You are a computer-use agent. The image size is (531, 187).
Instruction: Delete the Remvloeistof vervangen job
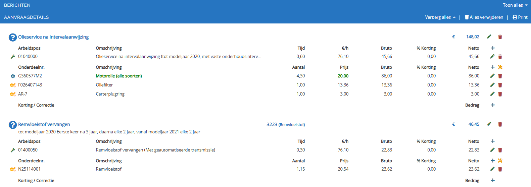click(x=500, y=124)
